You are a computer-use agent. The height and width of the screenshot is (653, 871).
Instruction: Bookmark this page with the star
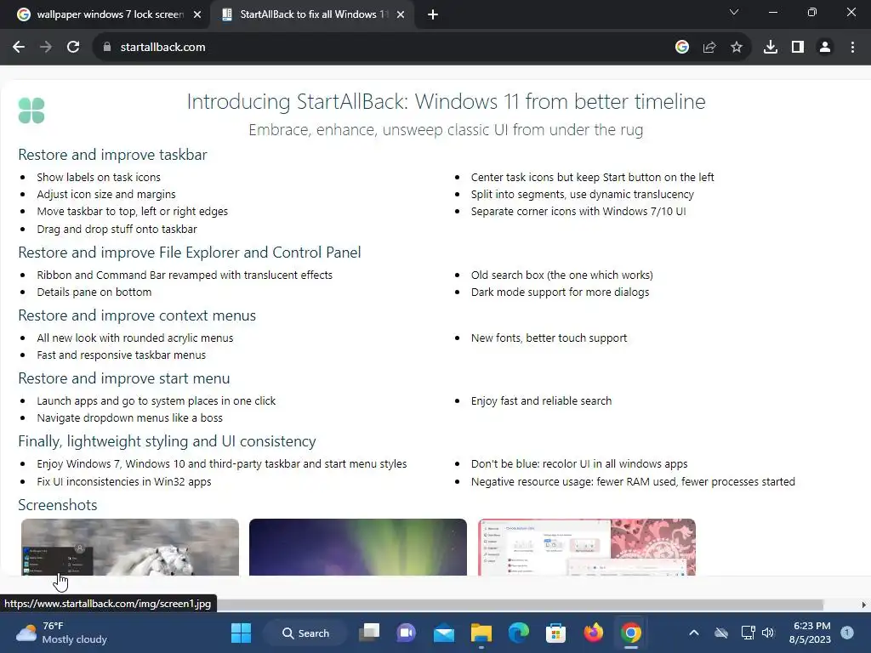click(x=737, y=48)
